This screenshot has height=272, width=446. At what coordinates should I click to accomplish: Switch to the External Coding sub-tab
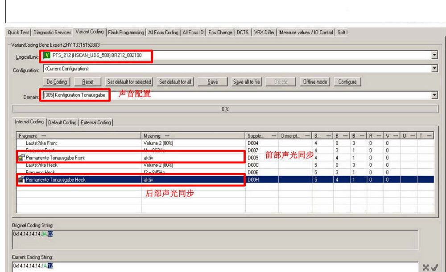click(x=95, y=122)
